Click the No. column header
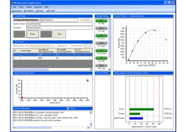Image resolution: width=186 pixels, height=132 pixels. click(16, 51)
